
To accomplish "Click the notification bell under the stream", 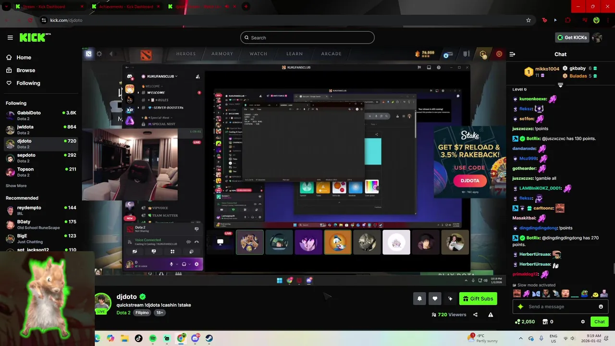I will tap(419, 298).
